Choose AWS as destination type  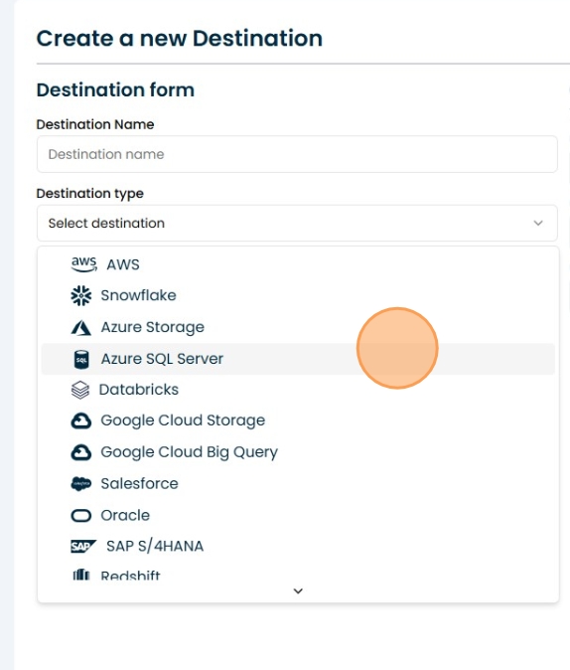298,264
